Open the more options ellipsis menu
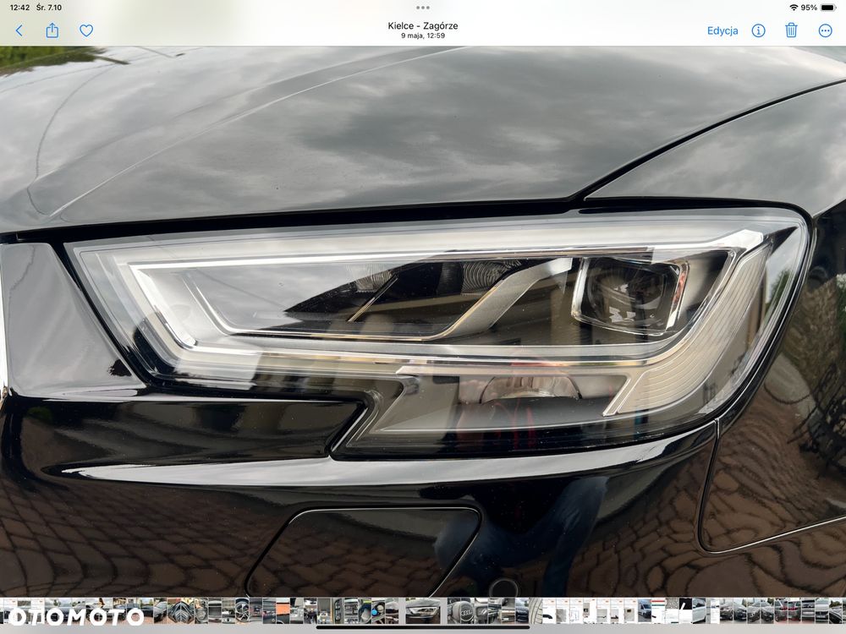This screenshot has height=634, width=846. [x=826, y=30]
